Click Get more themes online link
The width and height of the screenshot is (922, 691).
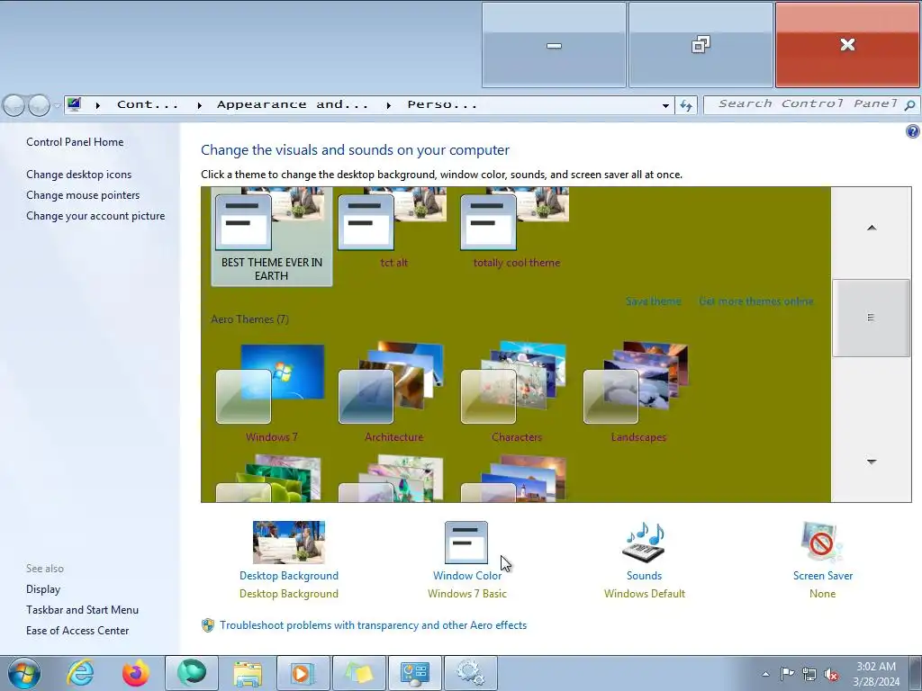tap(756, 301)
